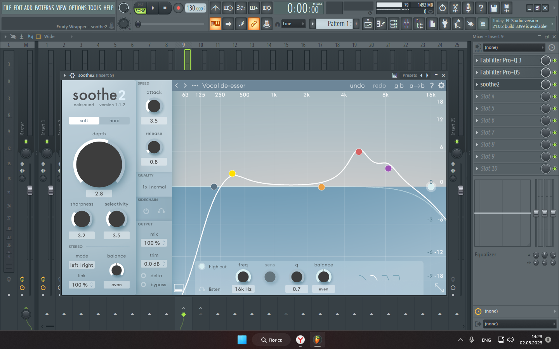Open the quality 1x | normal selector
Image resolution: width=559 pixels, height=349 pixels.
(x=154, y=187)
